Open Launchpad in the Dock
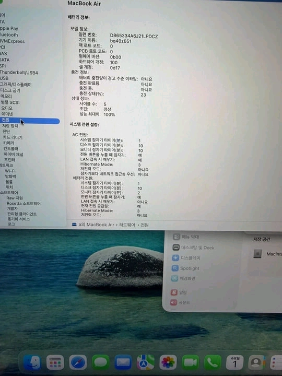 click(55, 362)
